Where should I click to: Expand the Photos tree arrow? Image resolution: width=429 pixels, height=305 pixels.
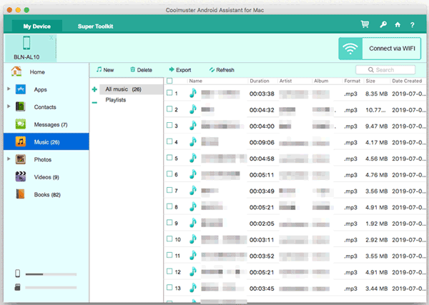click(9, 159)
